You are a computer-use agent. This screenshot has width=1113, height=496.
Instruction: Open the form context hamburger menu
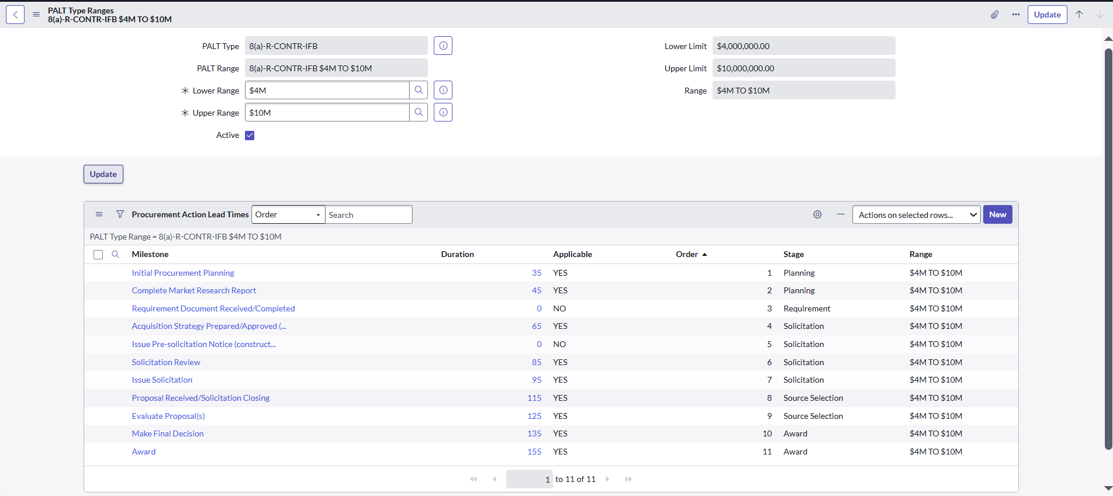[36, 15]
